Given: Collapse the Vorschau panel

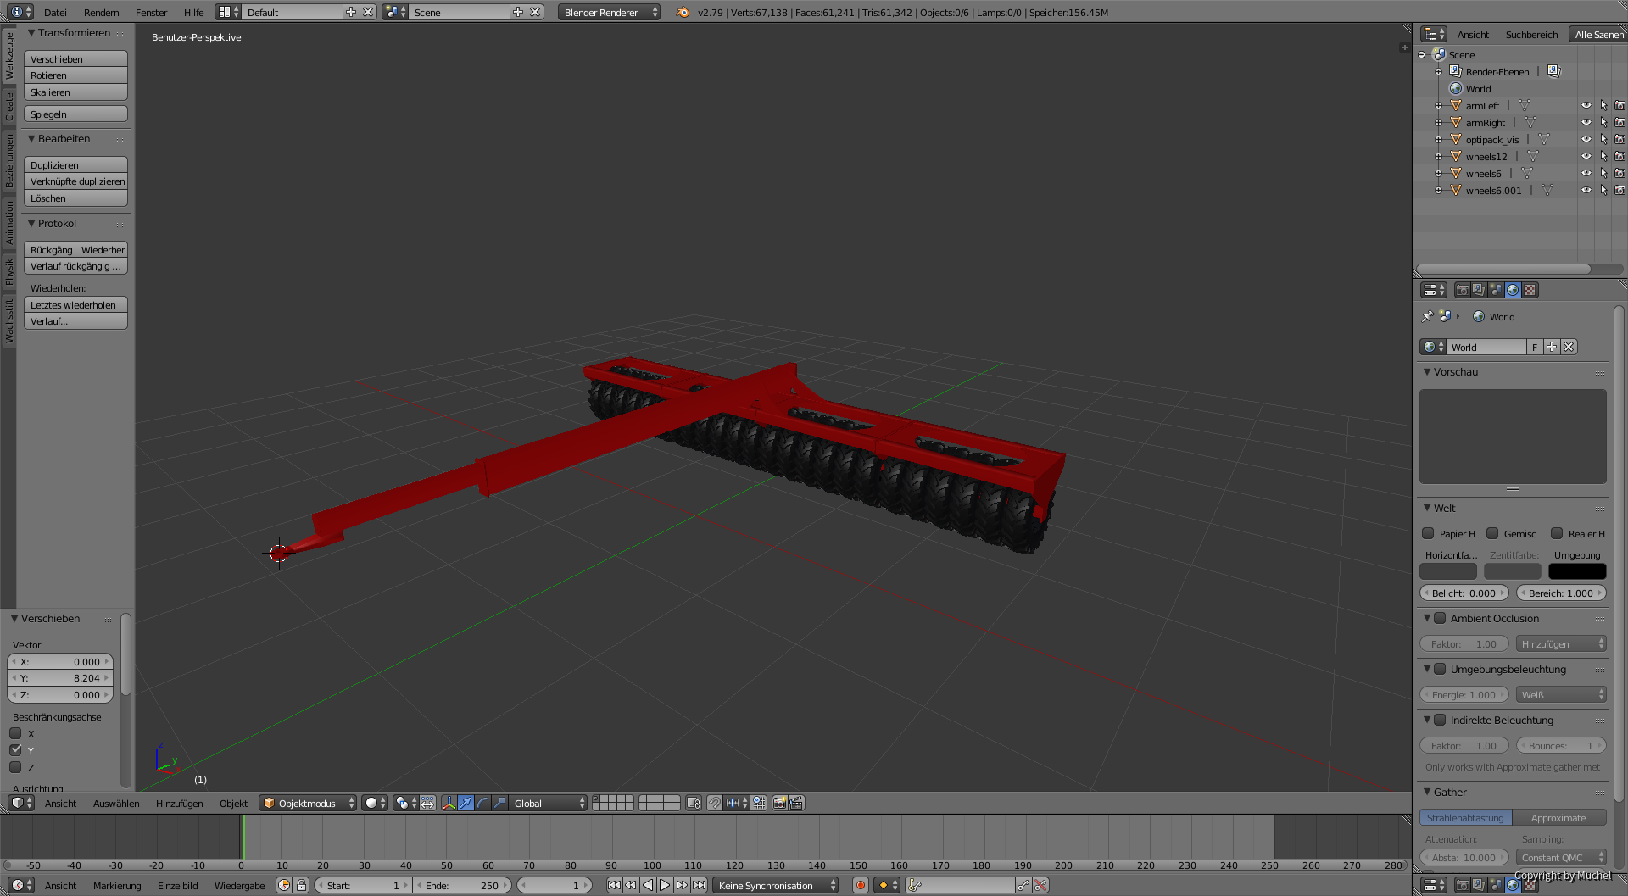Looking at the screenshot, I should pos(1427,372).
